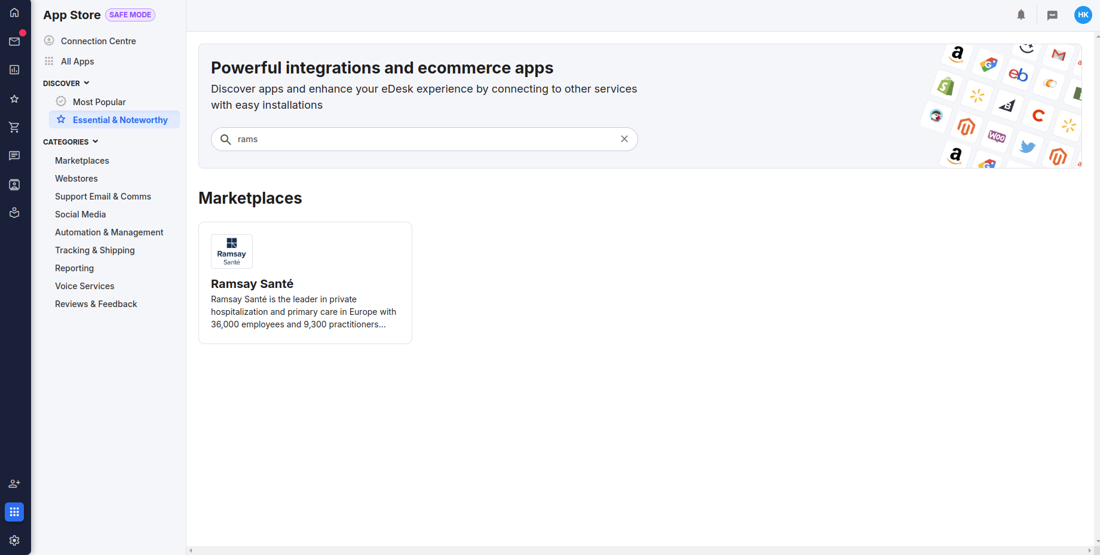The image size is (1100, 555).
Task: Open the Home dashboard from the sidebar
Action: point(14,12)
